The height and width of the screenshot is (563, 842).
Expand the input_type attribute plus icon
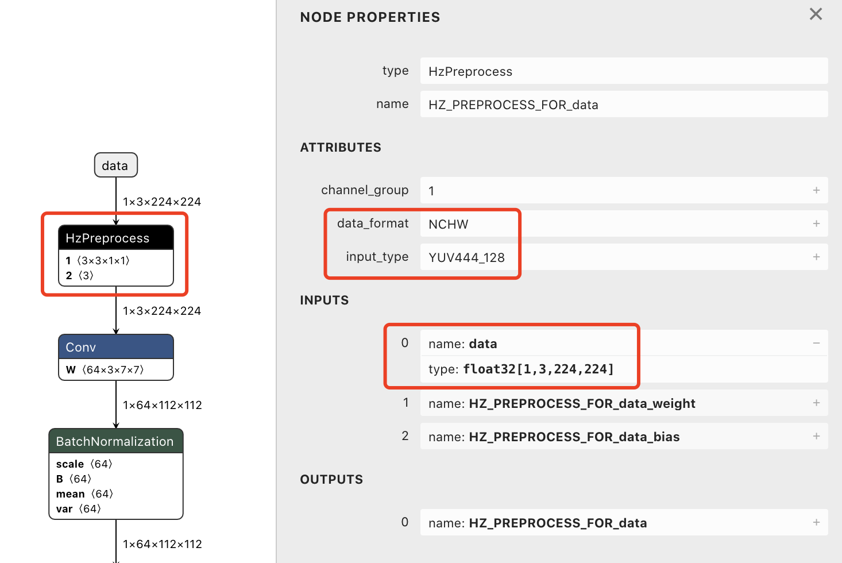[816, 257]
